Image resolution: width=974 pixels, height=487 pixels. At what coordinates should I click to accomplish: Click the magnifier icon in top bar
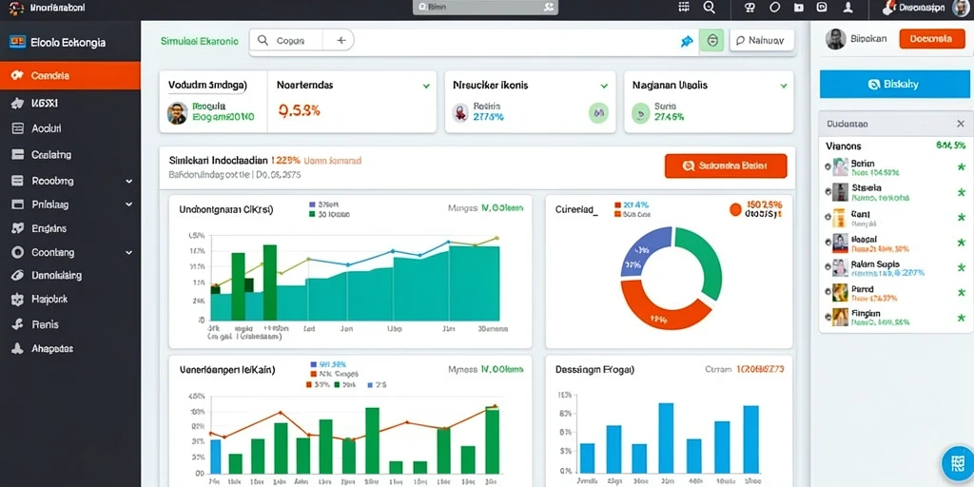[710, 7]
